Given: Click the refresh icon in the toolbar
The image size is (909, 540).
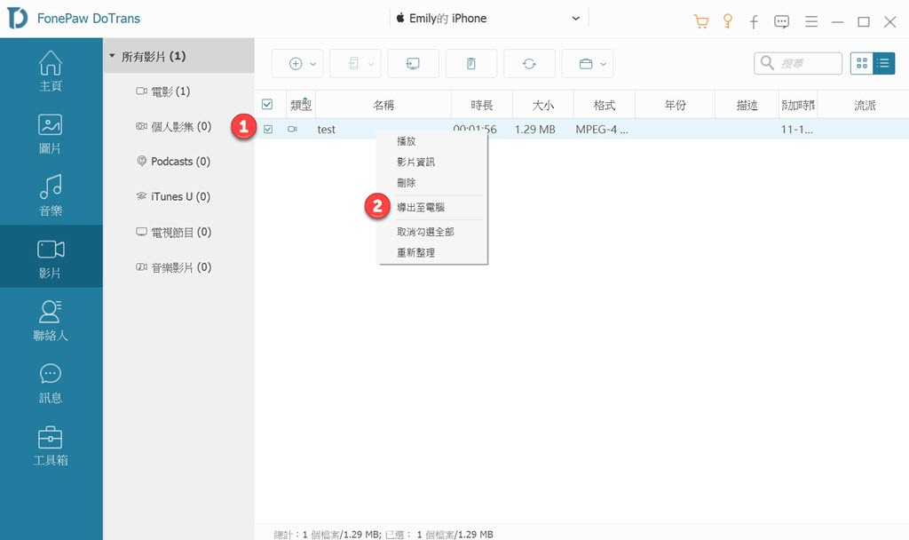Looking at the screenshot, I should pos(529,62).
